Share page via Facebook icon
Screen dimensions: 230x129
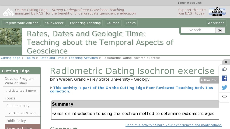coord(224,78)
